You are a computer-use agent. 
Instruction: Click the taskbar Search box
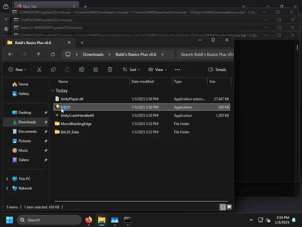pos(49,220)
